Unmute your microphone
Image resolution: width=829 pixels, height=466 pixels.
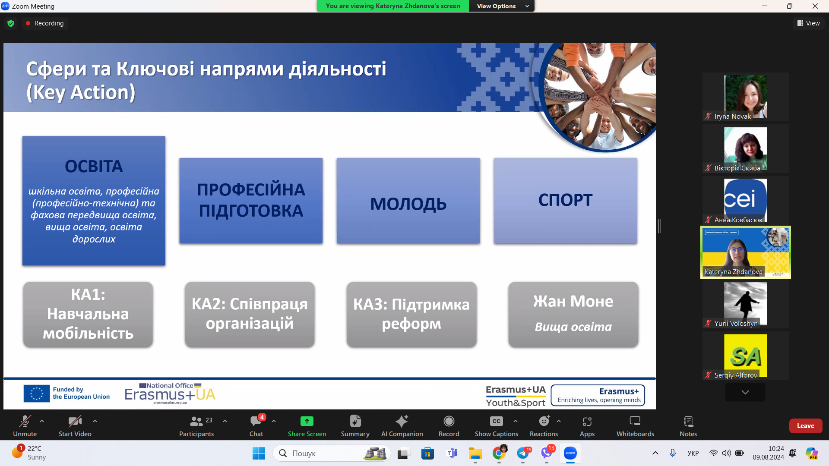[x=25, y=425]
